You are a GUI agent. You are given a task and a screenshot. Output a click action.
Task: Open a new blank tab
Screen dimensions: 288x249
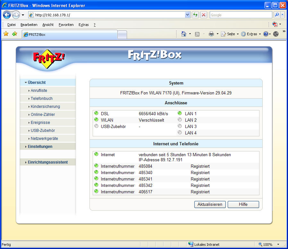(x=122, y=35)
